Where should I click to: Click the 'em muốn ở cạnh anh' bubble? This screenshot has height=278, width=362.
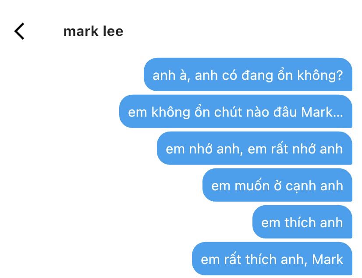tap(277, 185)
